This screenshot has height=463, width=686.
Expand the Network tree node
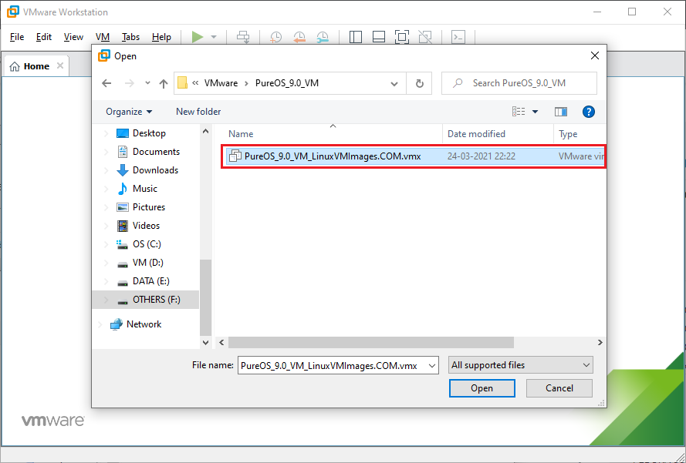click(100, 324)
